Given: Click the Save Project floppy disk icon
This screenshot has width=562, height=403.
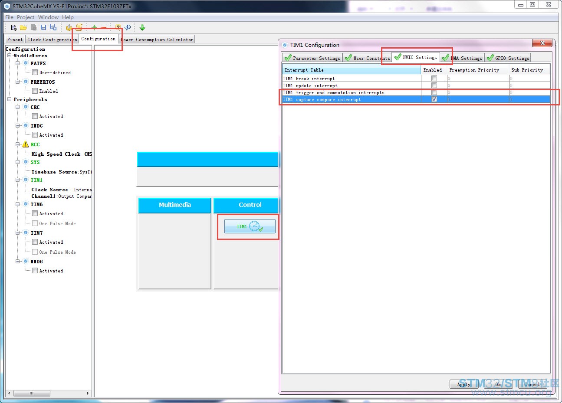Looking at the screenshot, I should point(43,27).
